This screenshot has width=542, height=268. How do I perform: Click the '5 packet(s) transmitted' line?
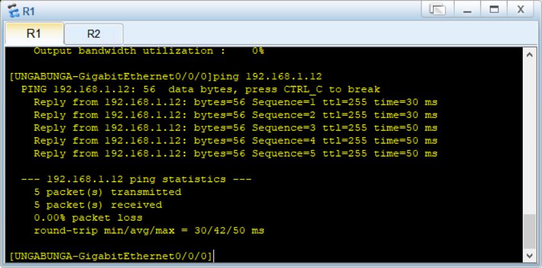coord(108,192)
